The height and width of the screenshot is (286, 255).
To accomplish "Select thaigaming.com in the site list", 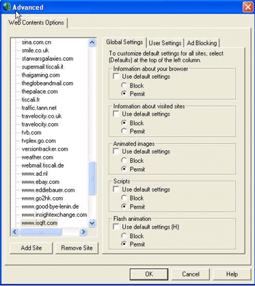I will click(x=40, y=75).
